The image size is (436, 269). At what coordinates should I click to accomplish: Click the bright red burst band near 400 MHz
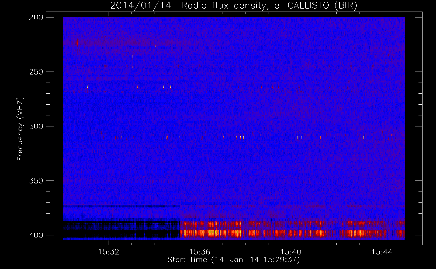(x=292, y=233)
